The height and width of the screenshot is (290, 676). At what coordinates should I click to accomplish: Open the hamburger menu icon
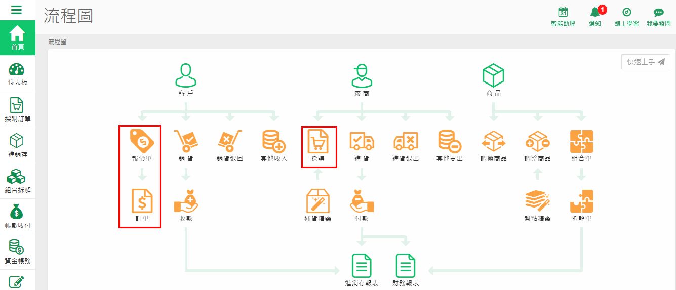tap(16, 10)
